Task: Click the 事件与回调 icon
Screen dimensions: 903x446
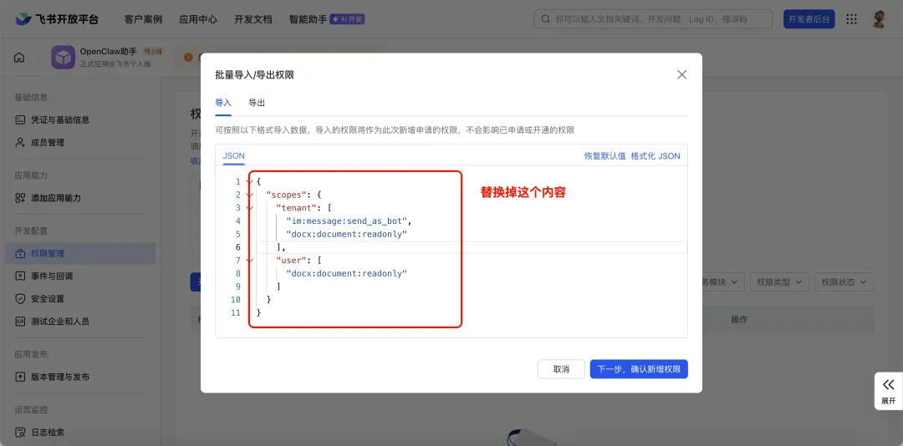Action: click(x=20, y=276)
